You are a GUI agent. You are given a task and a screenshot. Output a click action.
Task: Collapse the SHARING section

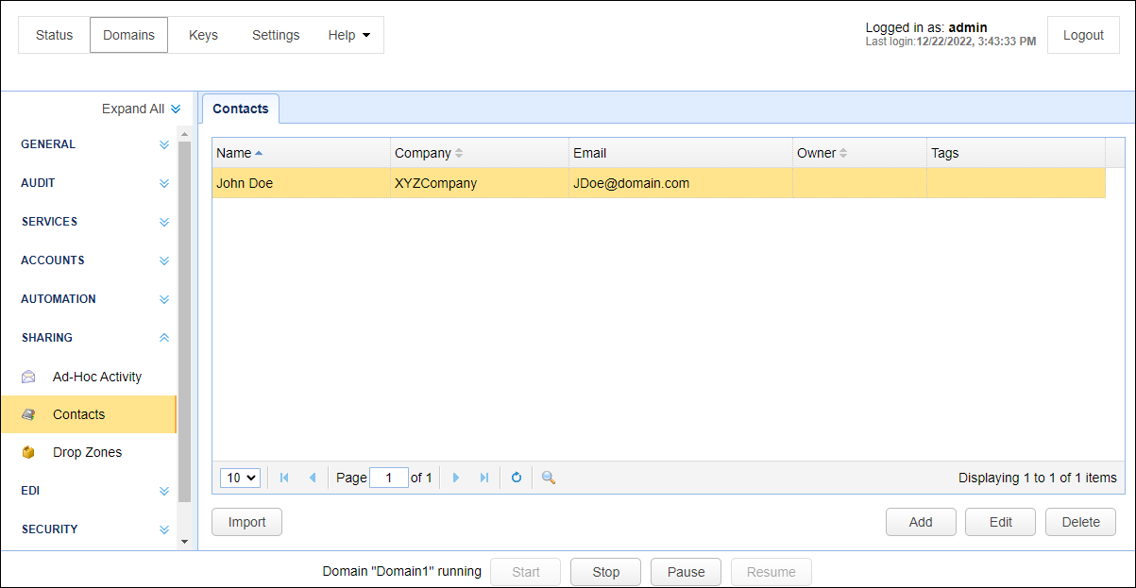click(164, 337)
